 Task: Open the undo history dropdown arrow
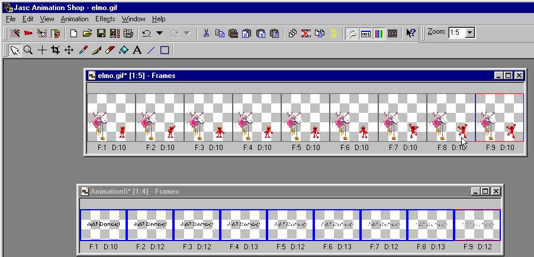159,33
